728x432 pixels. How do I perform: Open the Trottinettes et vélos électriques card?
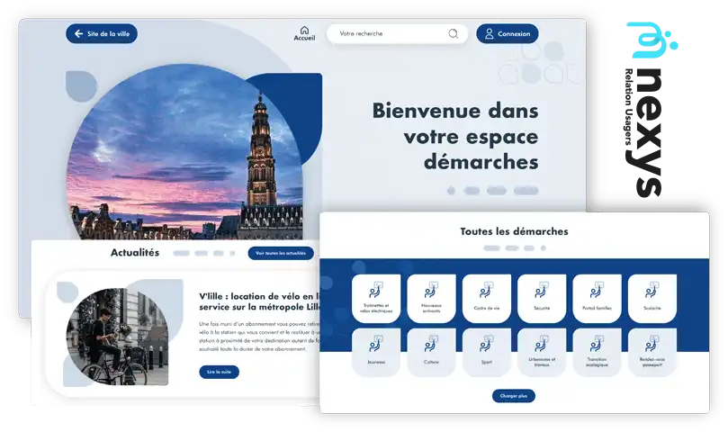click(376, 298)
